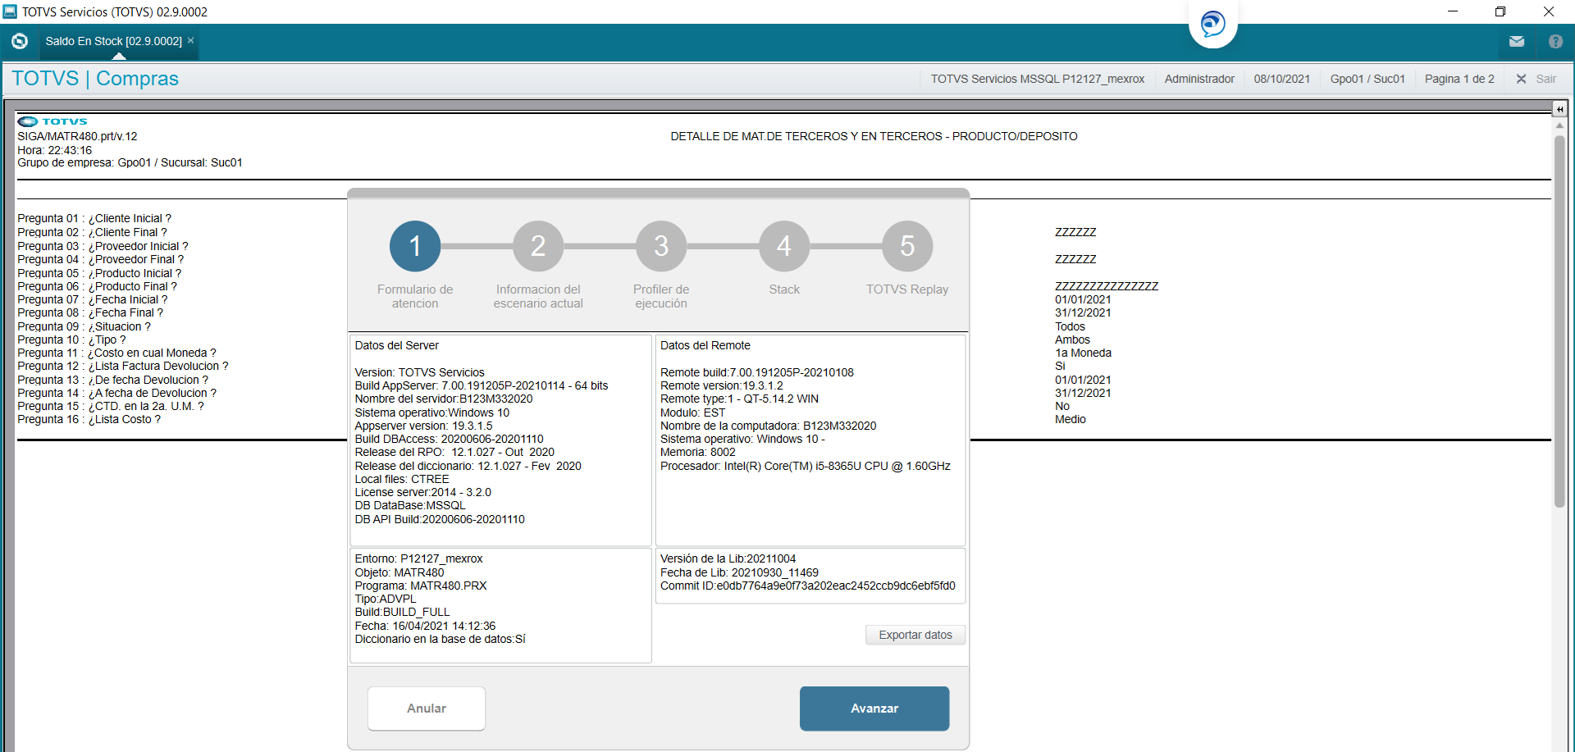Image resolution: width=1575 pixels, height=752 pixels.
Task: Click the Administrador user label
Action: pos(1199,79)
